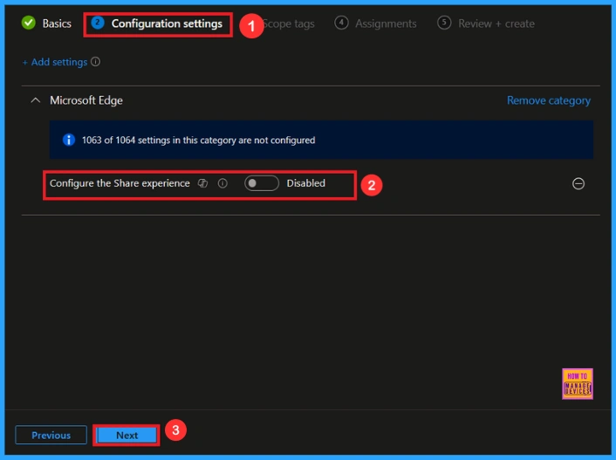Click the step 4 circle icon for Assignments
Viewport: 616px width, 460px height.
coord(341,23)
